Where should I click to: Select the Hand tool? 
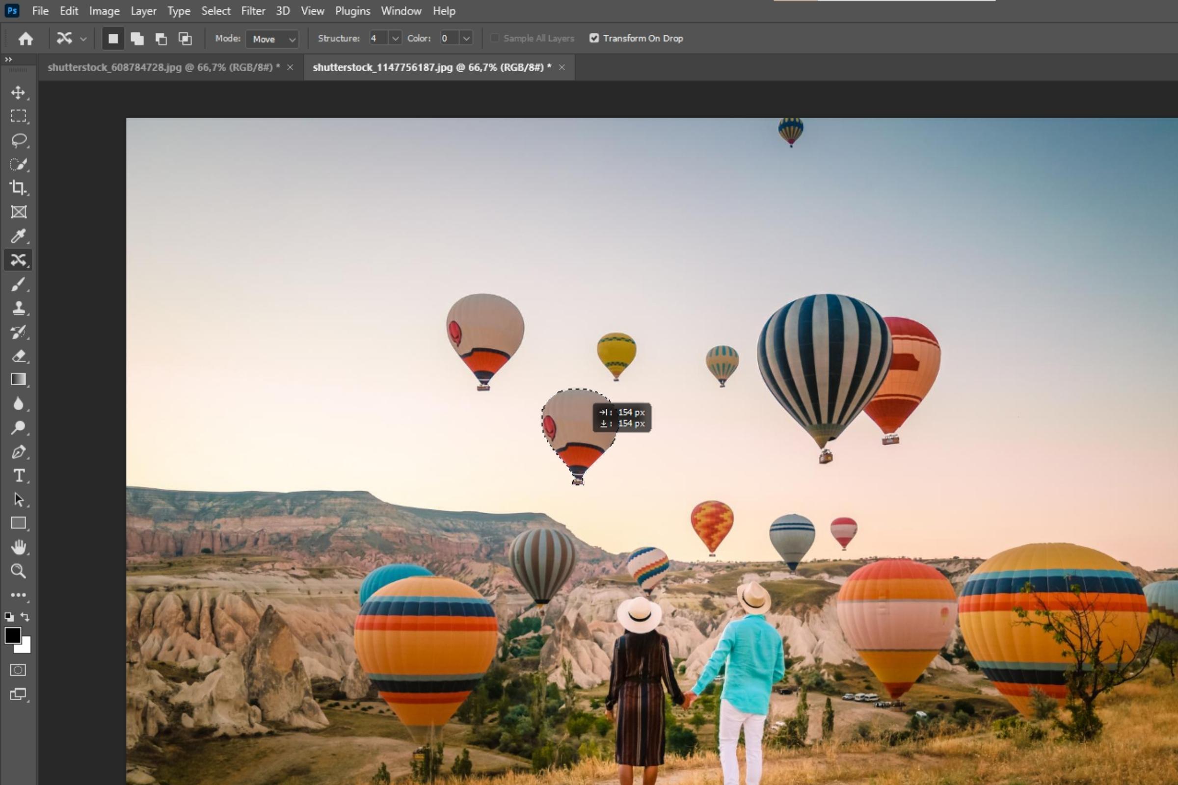coord(19,547)
